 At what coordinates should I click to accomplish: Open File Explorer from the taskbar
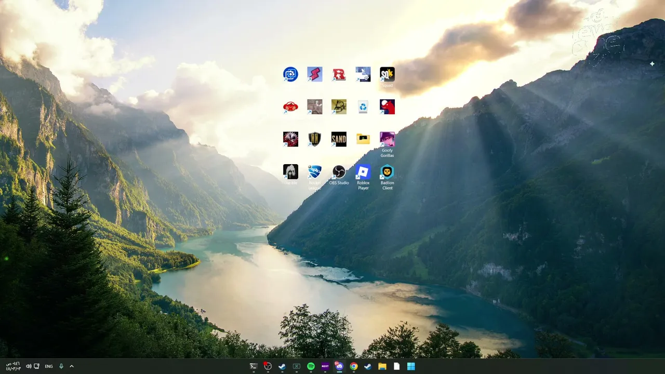coord(382,366)
